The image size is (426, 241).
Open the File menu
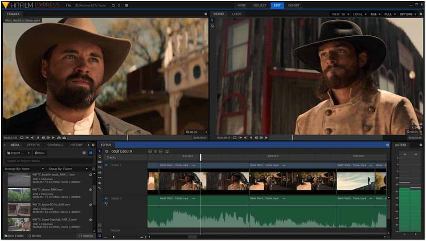(x=69, y=5)
